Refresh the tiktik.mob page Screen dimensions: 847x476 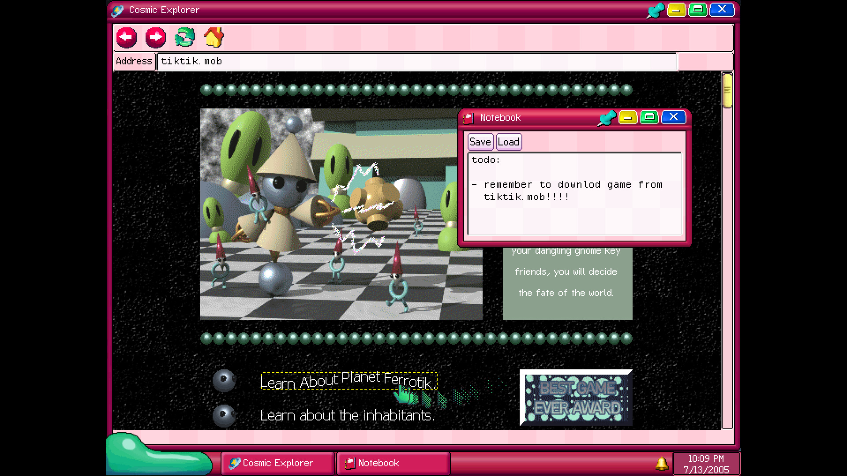185,37
